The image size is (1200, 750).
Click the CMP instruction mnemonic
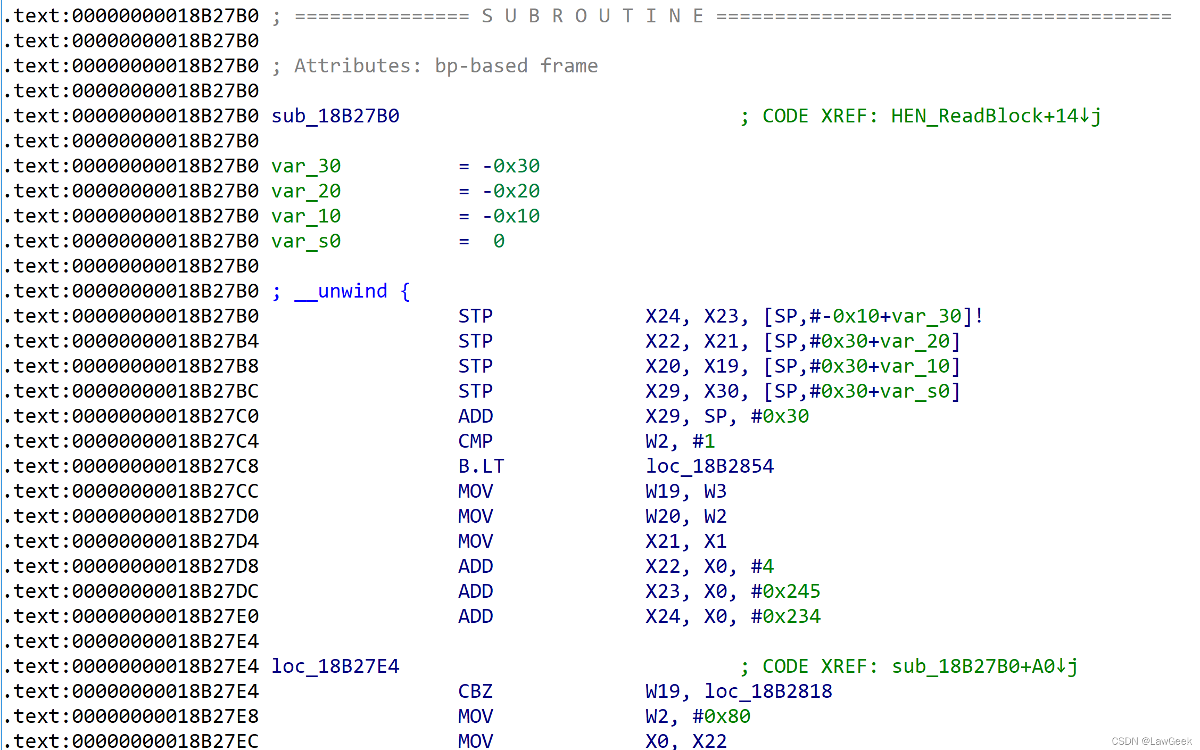point(475,441)
